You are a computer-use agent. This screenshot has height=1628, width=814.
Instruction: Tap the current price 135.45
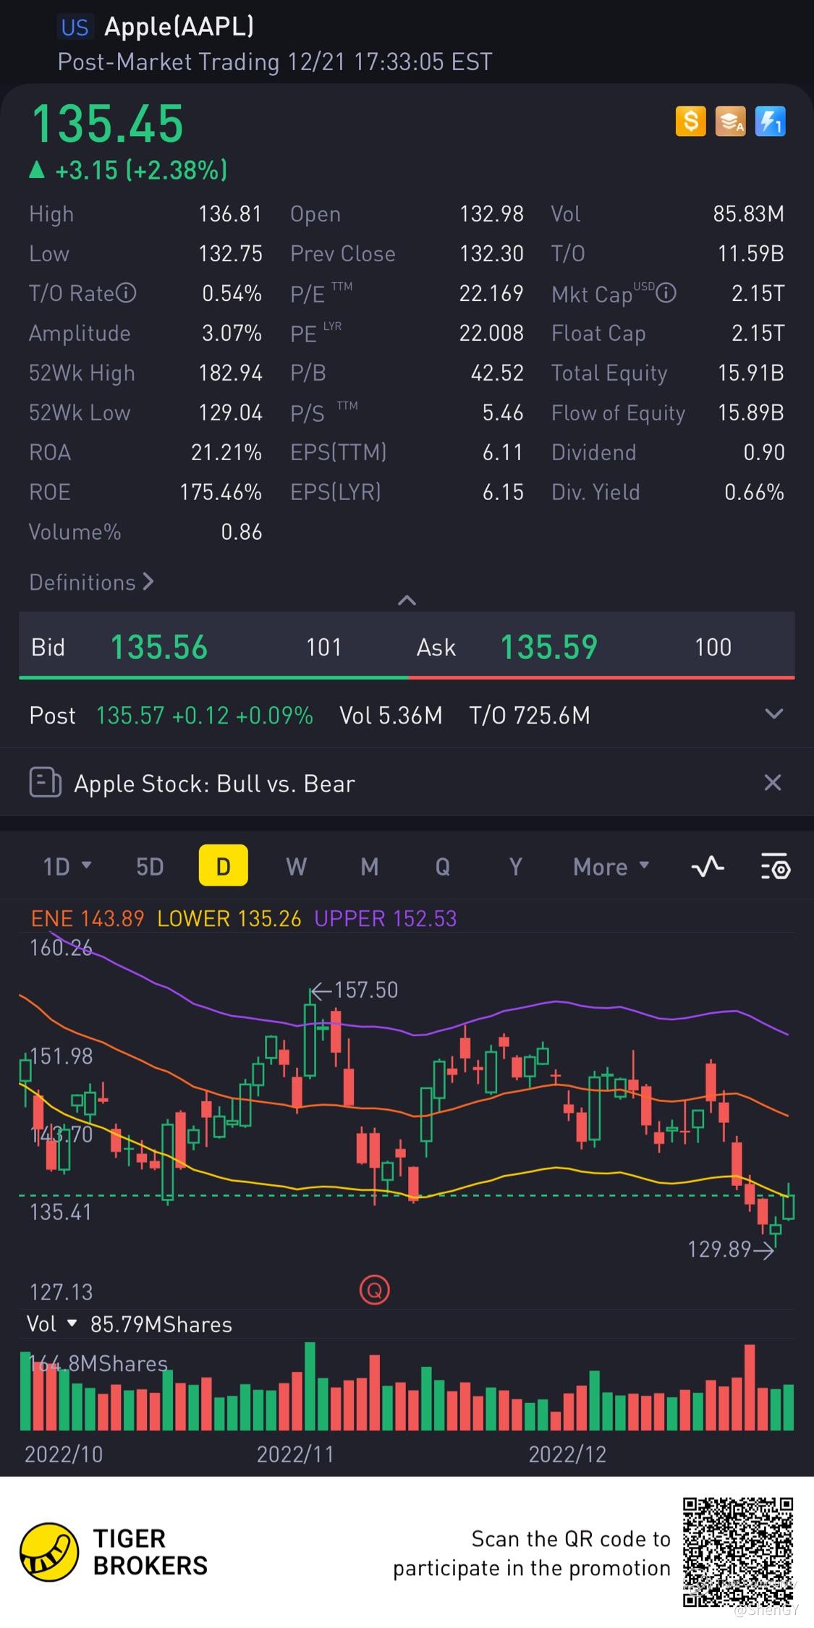tap(107, 124)
